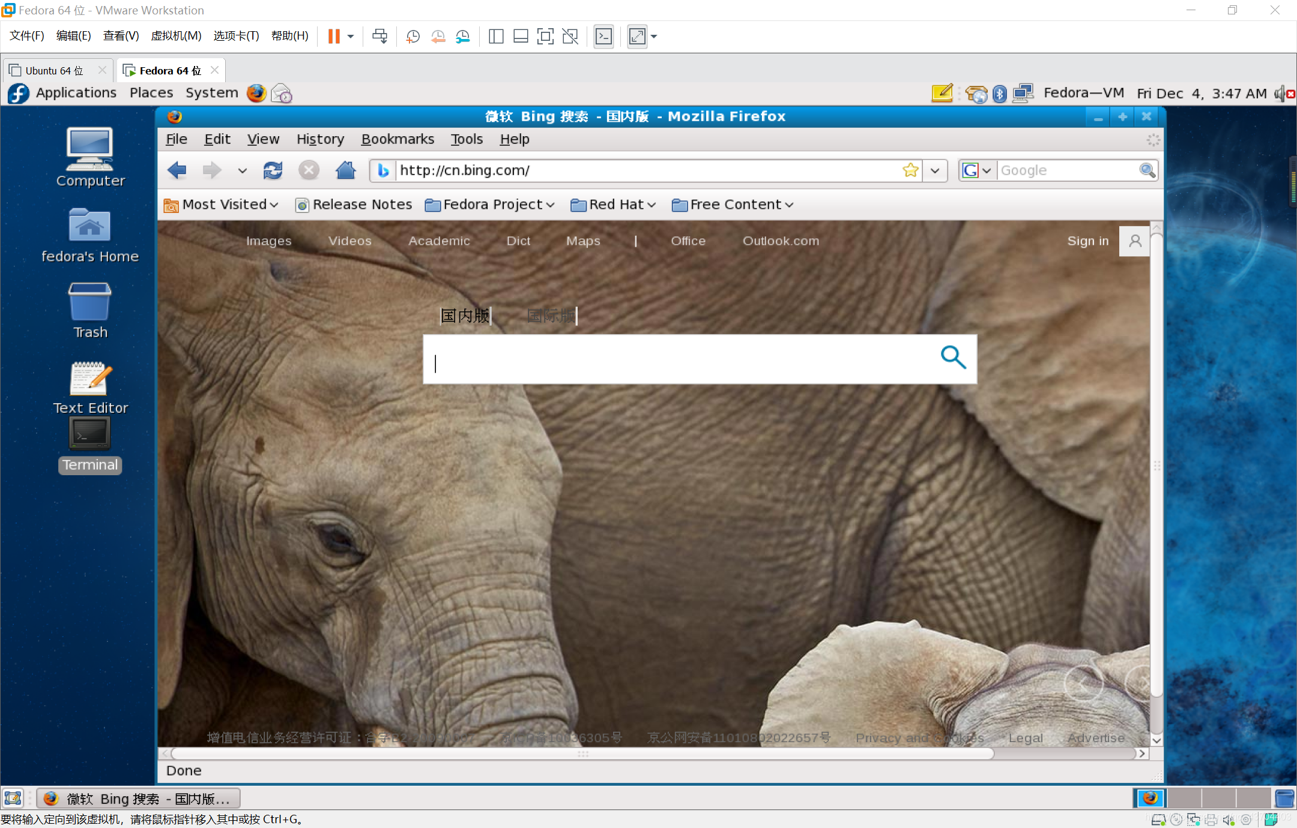Open the Bookmarks menu
Viewport: 1297px width, 828px height.
tap(397, 139)
